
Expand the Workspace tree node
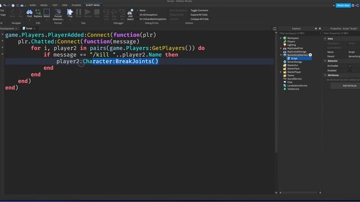click(x=281, y=38)
